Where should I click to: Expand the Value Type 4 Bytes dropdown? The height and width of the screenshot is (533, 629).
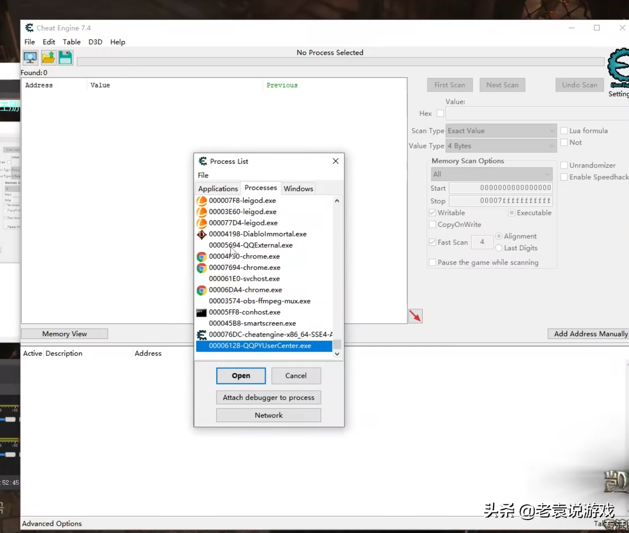pyautogui.click(x=501, y=146)
